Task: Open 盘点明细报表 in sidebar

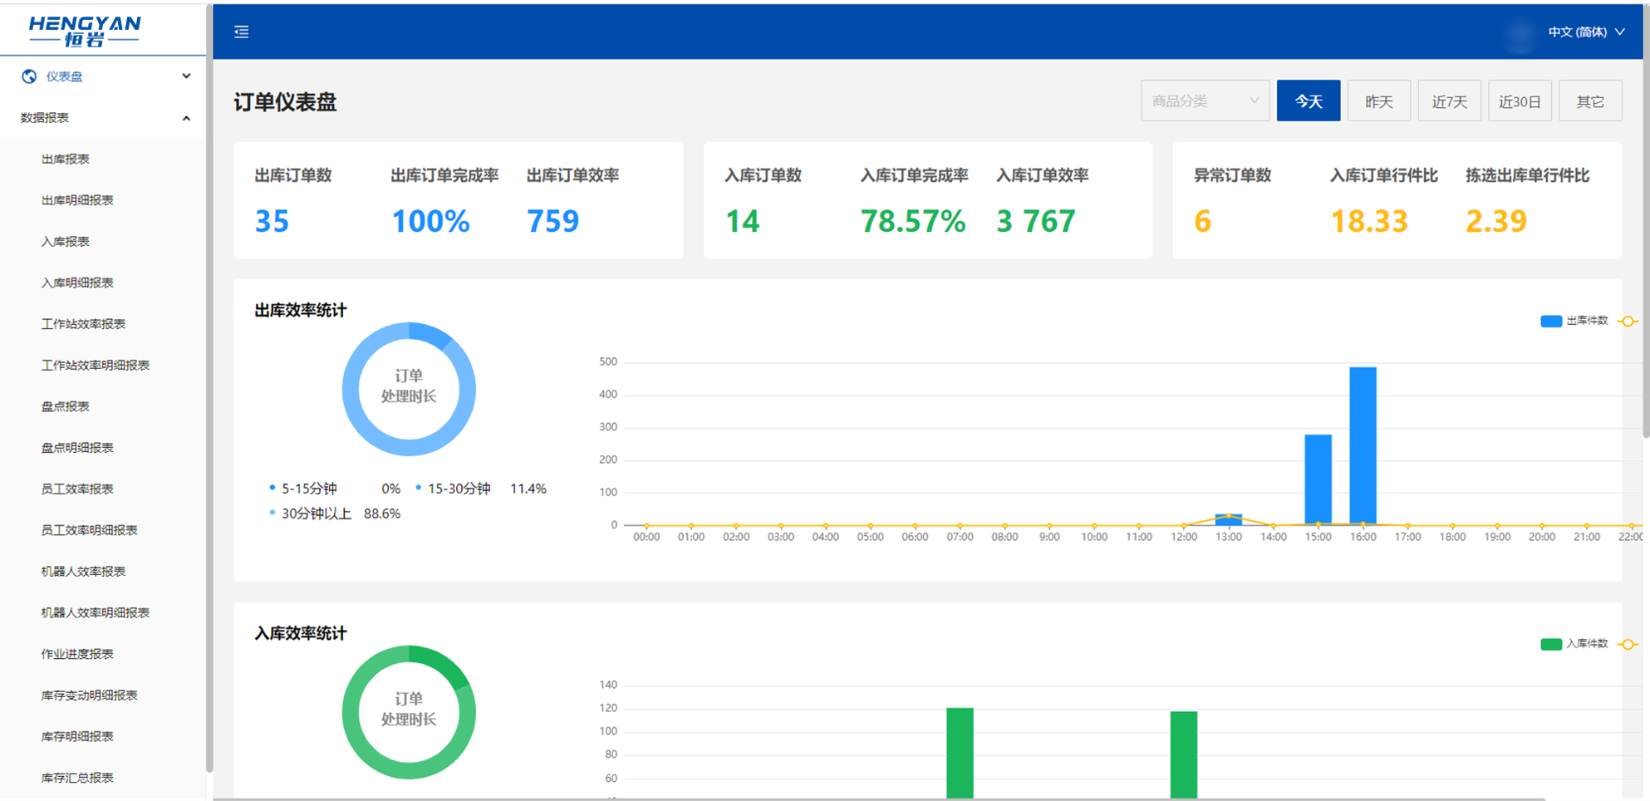Action: click(77, 448)
